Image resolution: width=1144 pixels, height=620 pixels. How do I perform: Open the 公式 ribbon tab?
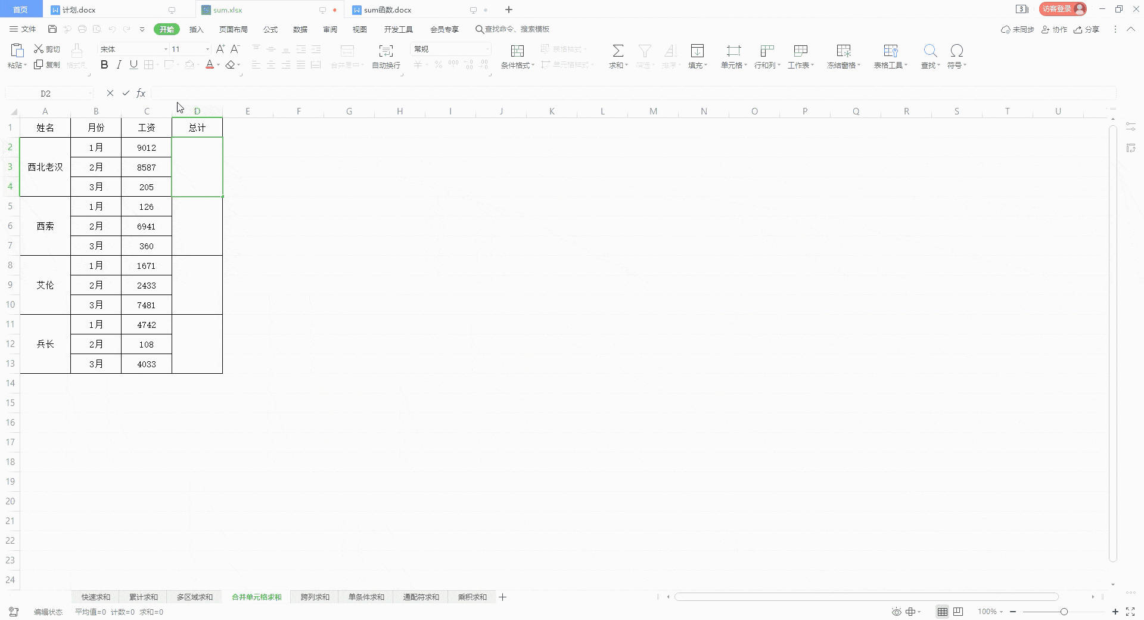click(x=271, y=29)
